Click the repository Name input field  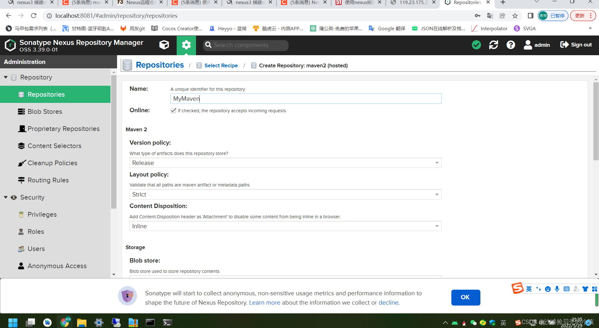[306, 99]
